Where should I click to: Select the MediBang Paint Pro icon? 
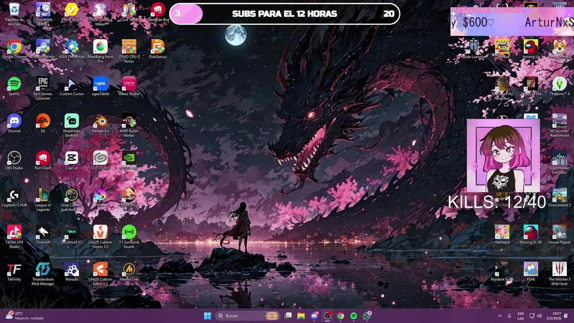pyautogui.click(x=100, y=47)
